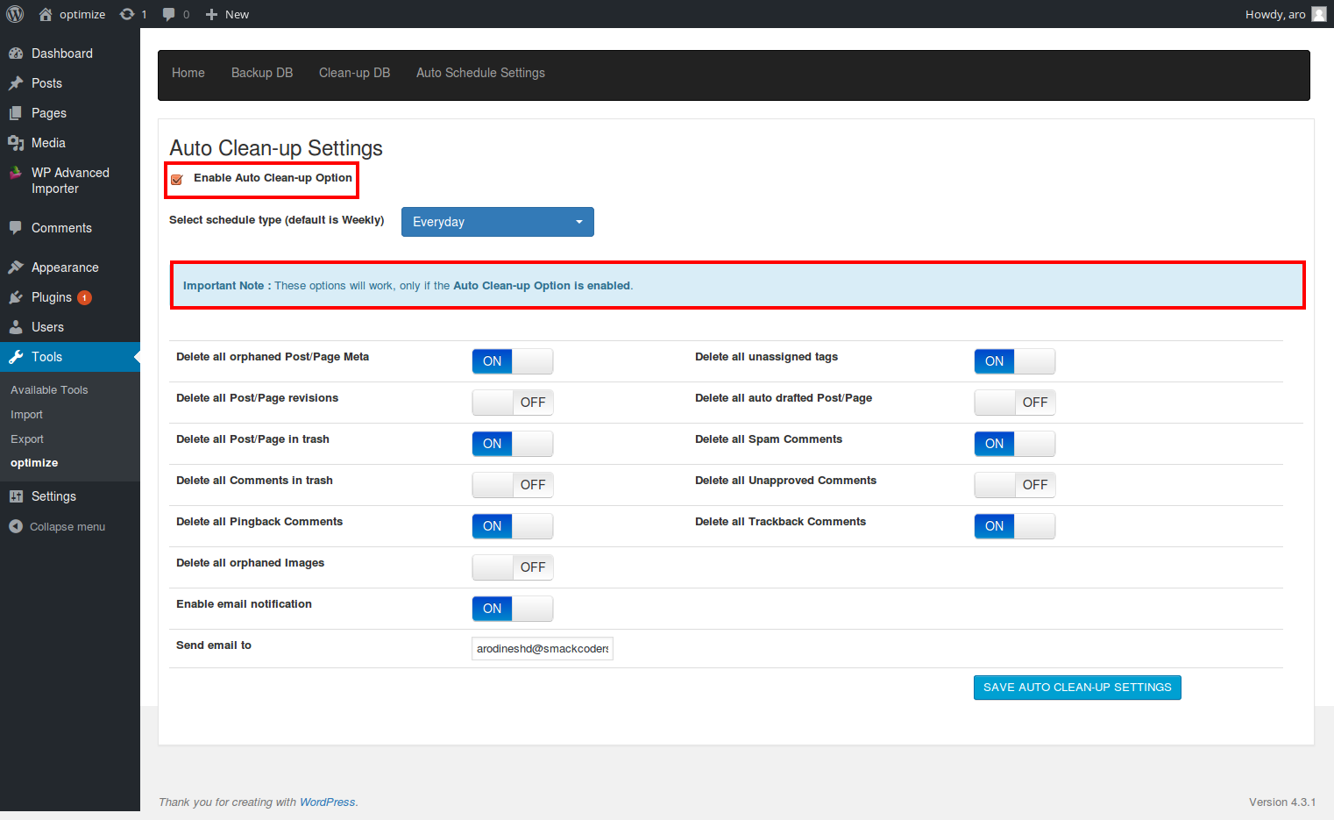1334x820 pixels.
Task: Open WP Advanced Importer menu label
Action: (70, 181)
